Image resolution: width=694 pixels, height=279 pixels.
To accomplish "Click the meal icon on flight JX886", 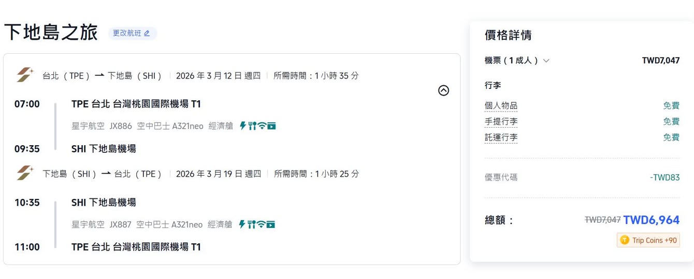I will point(252,126).
